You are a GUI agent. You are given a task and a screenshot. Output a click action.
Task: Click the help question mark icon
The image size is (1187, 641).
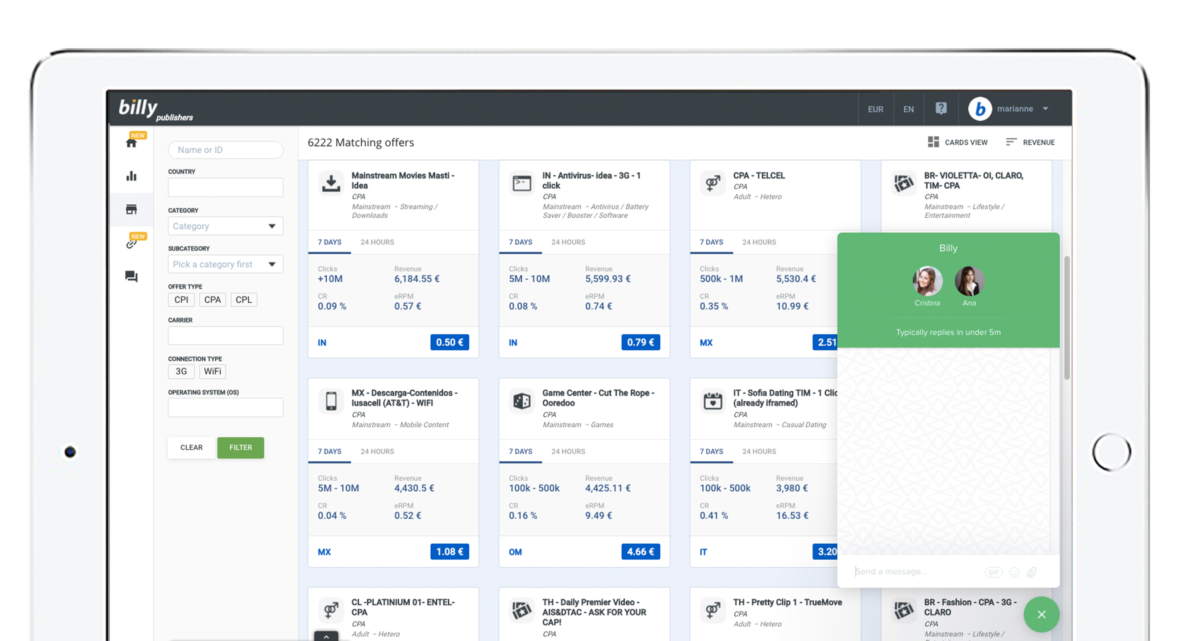[x=941, y=109]
